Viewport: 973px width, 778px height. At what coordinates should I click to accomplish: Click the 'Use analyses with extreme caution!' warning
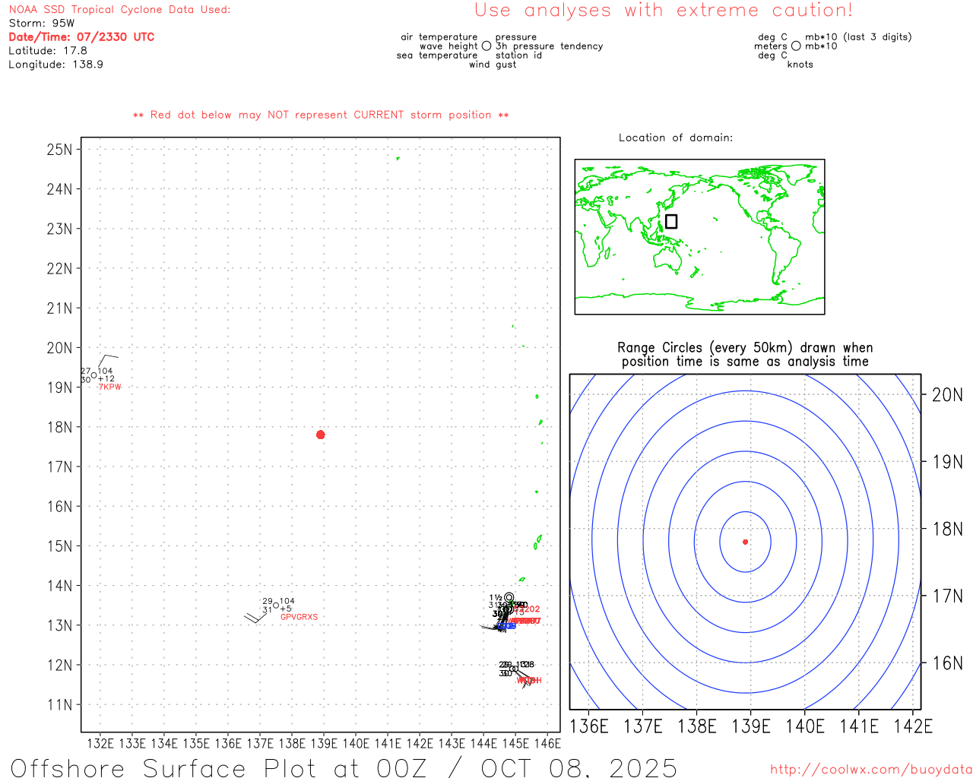(664, 11)
